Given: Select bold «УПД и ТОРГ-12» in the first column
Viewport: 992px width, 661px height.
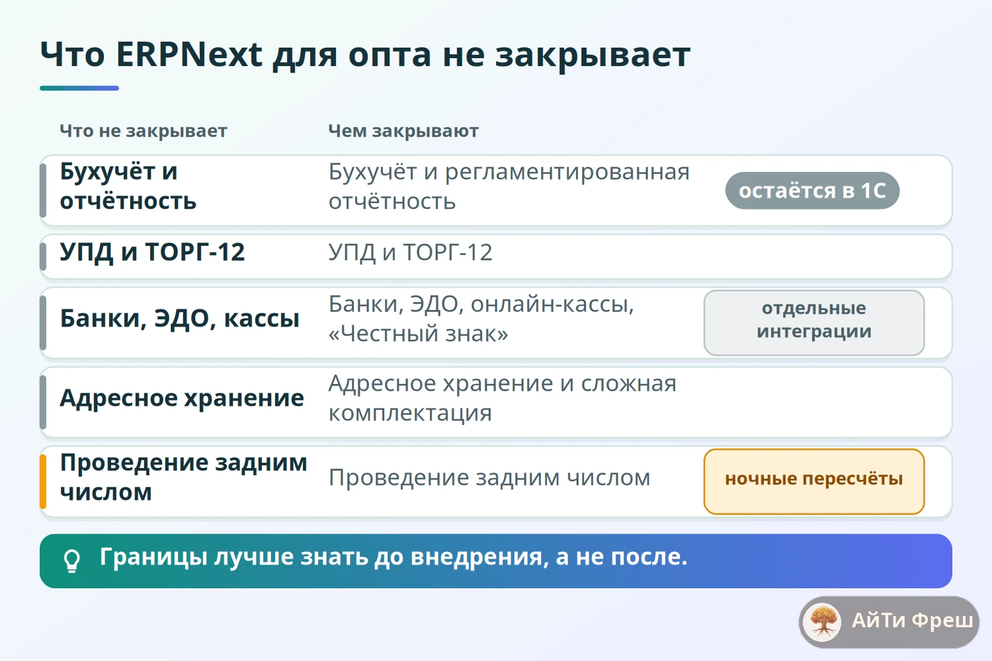Looking at the screenshot, I should click(153, 252).
